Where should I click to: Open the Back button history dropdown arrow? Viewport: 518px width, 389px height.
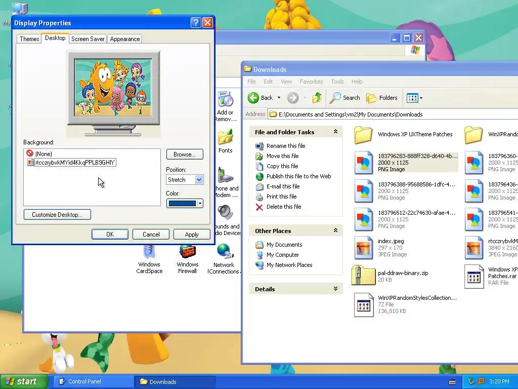[x=279, y=98]
